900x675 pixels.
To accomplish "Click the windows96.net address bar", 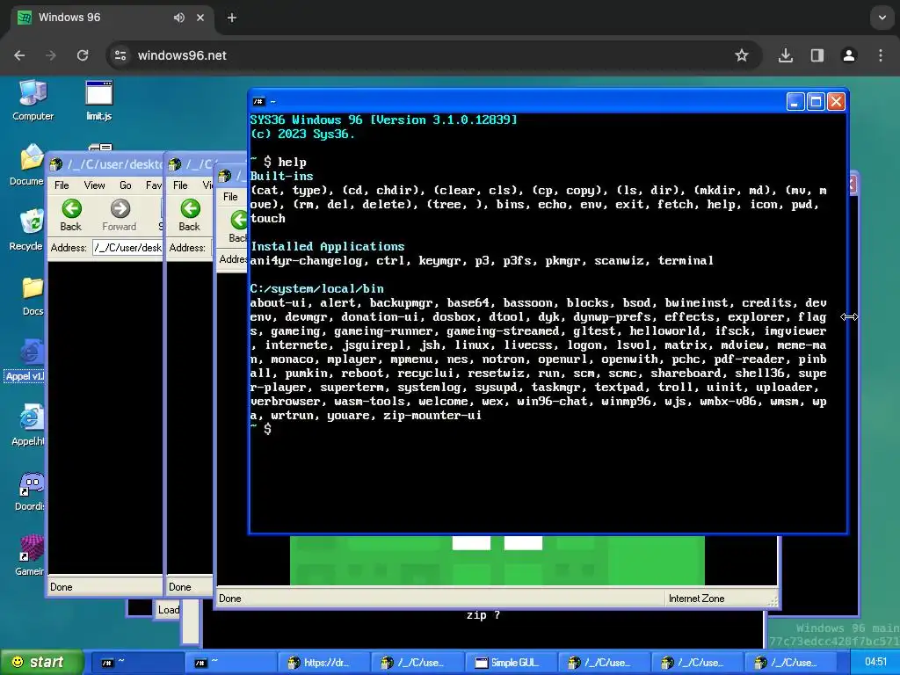I will click(x=433, y=55).
